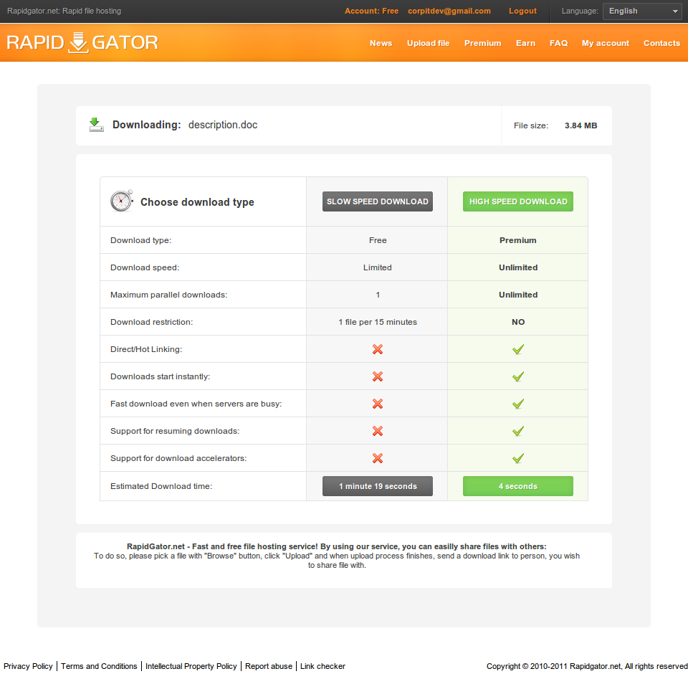The height and width of the screenshot is (679, 688).
Task: Click the RapidGator logo
Action: [x=82, y=42]
